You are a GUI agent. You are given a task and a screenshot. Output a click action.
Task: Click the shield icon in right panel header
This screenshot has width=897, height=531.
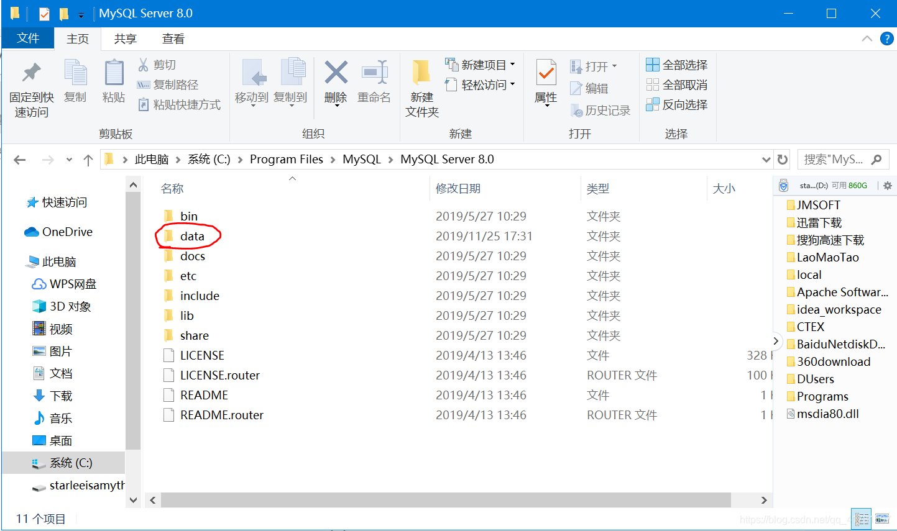[x=784, y=186]
